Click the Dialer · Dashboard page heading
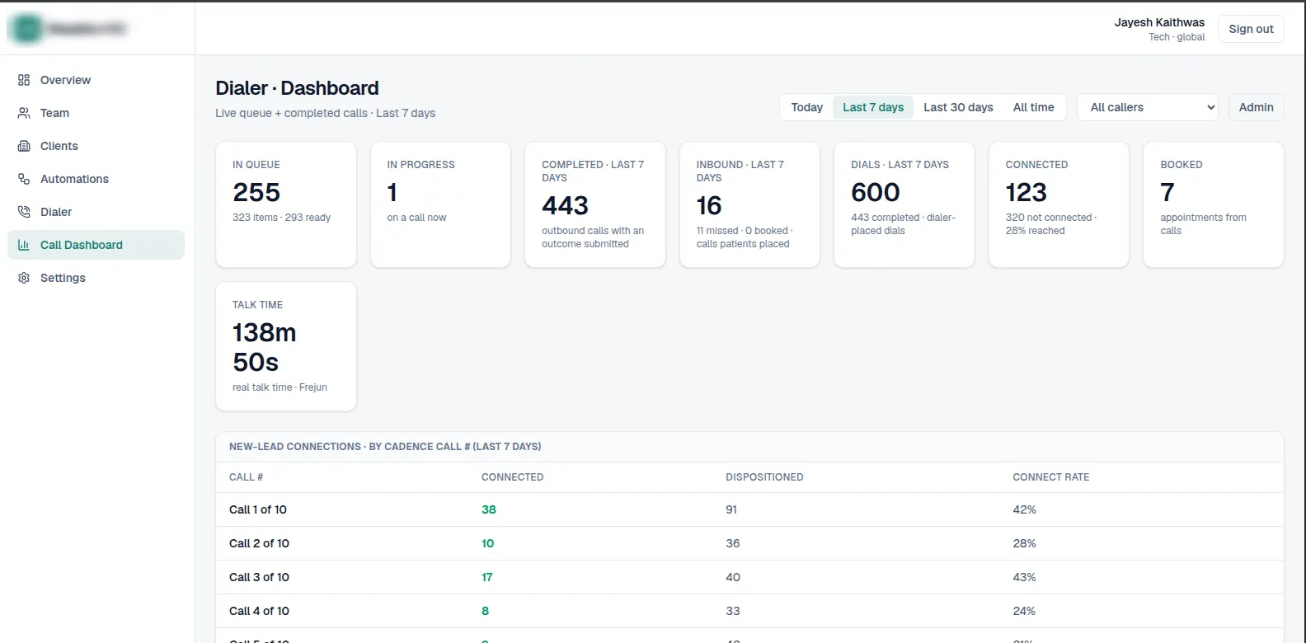The height and width of the screenshot is (643, 1306). coord(297,88)
